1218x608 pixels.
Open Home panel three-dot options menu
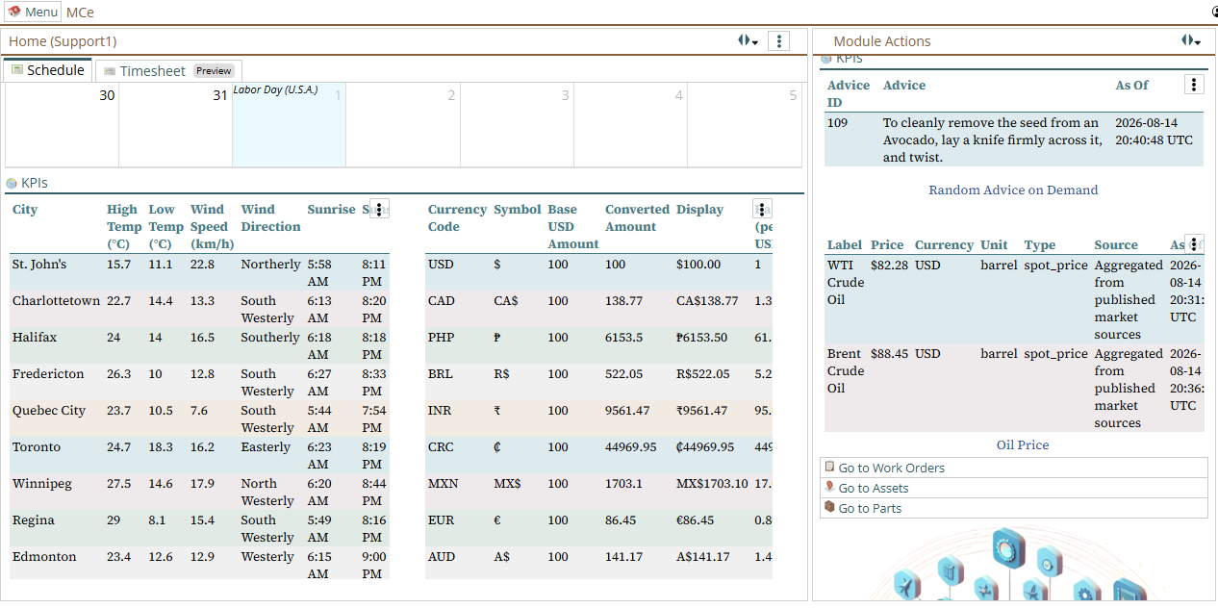tap(779, 41)
